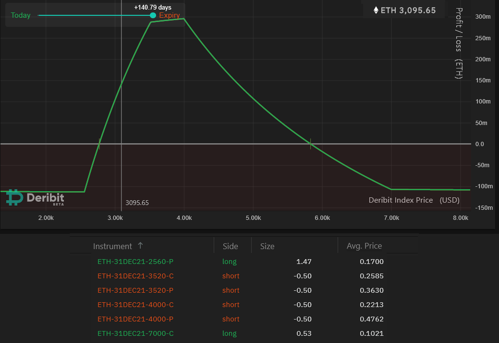
Task: Click the Instrument column header
Action: coord(112,246)
